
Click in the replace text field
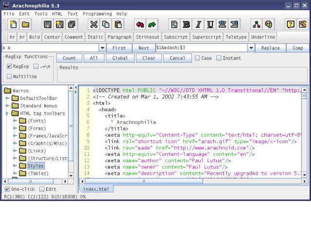pyautogui.click(x=202, y=48)
